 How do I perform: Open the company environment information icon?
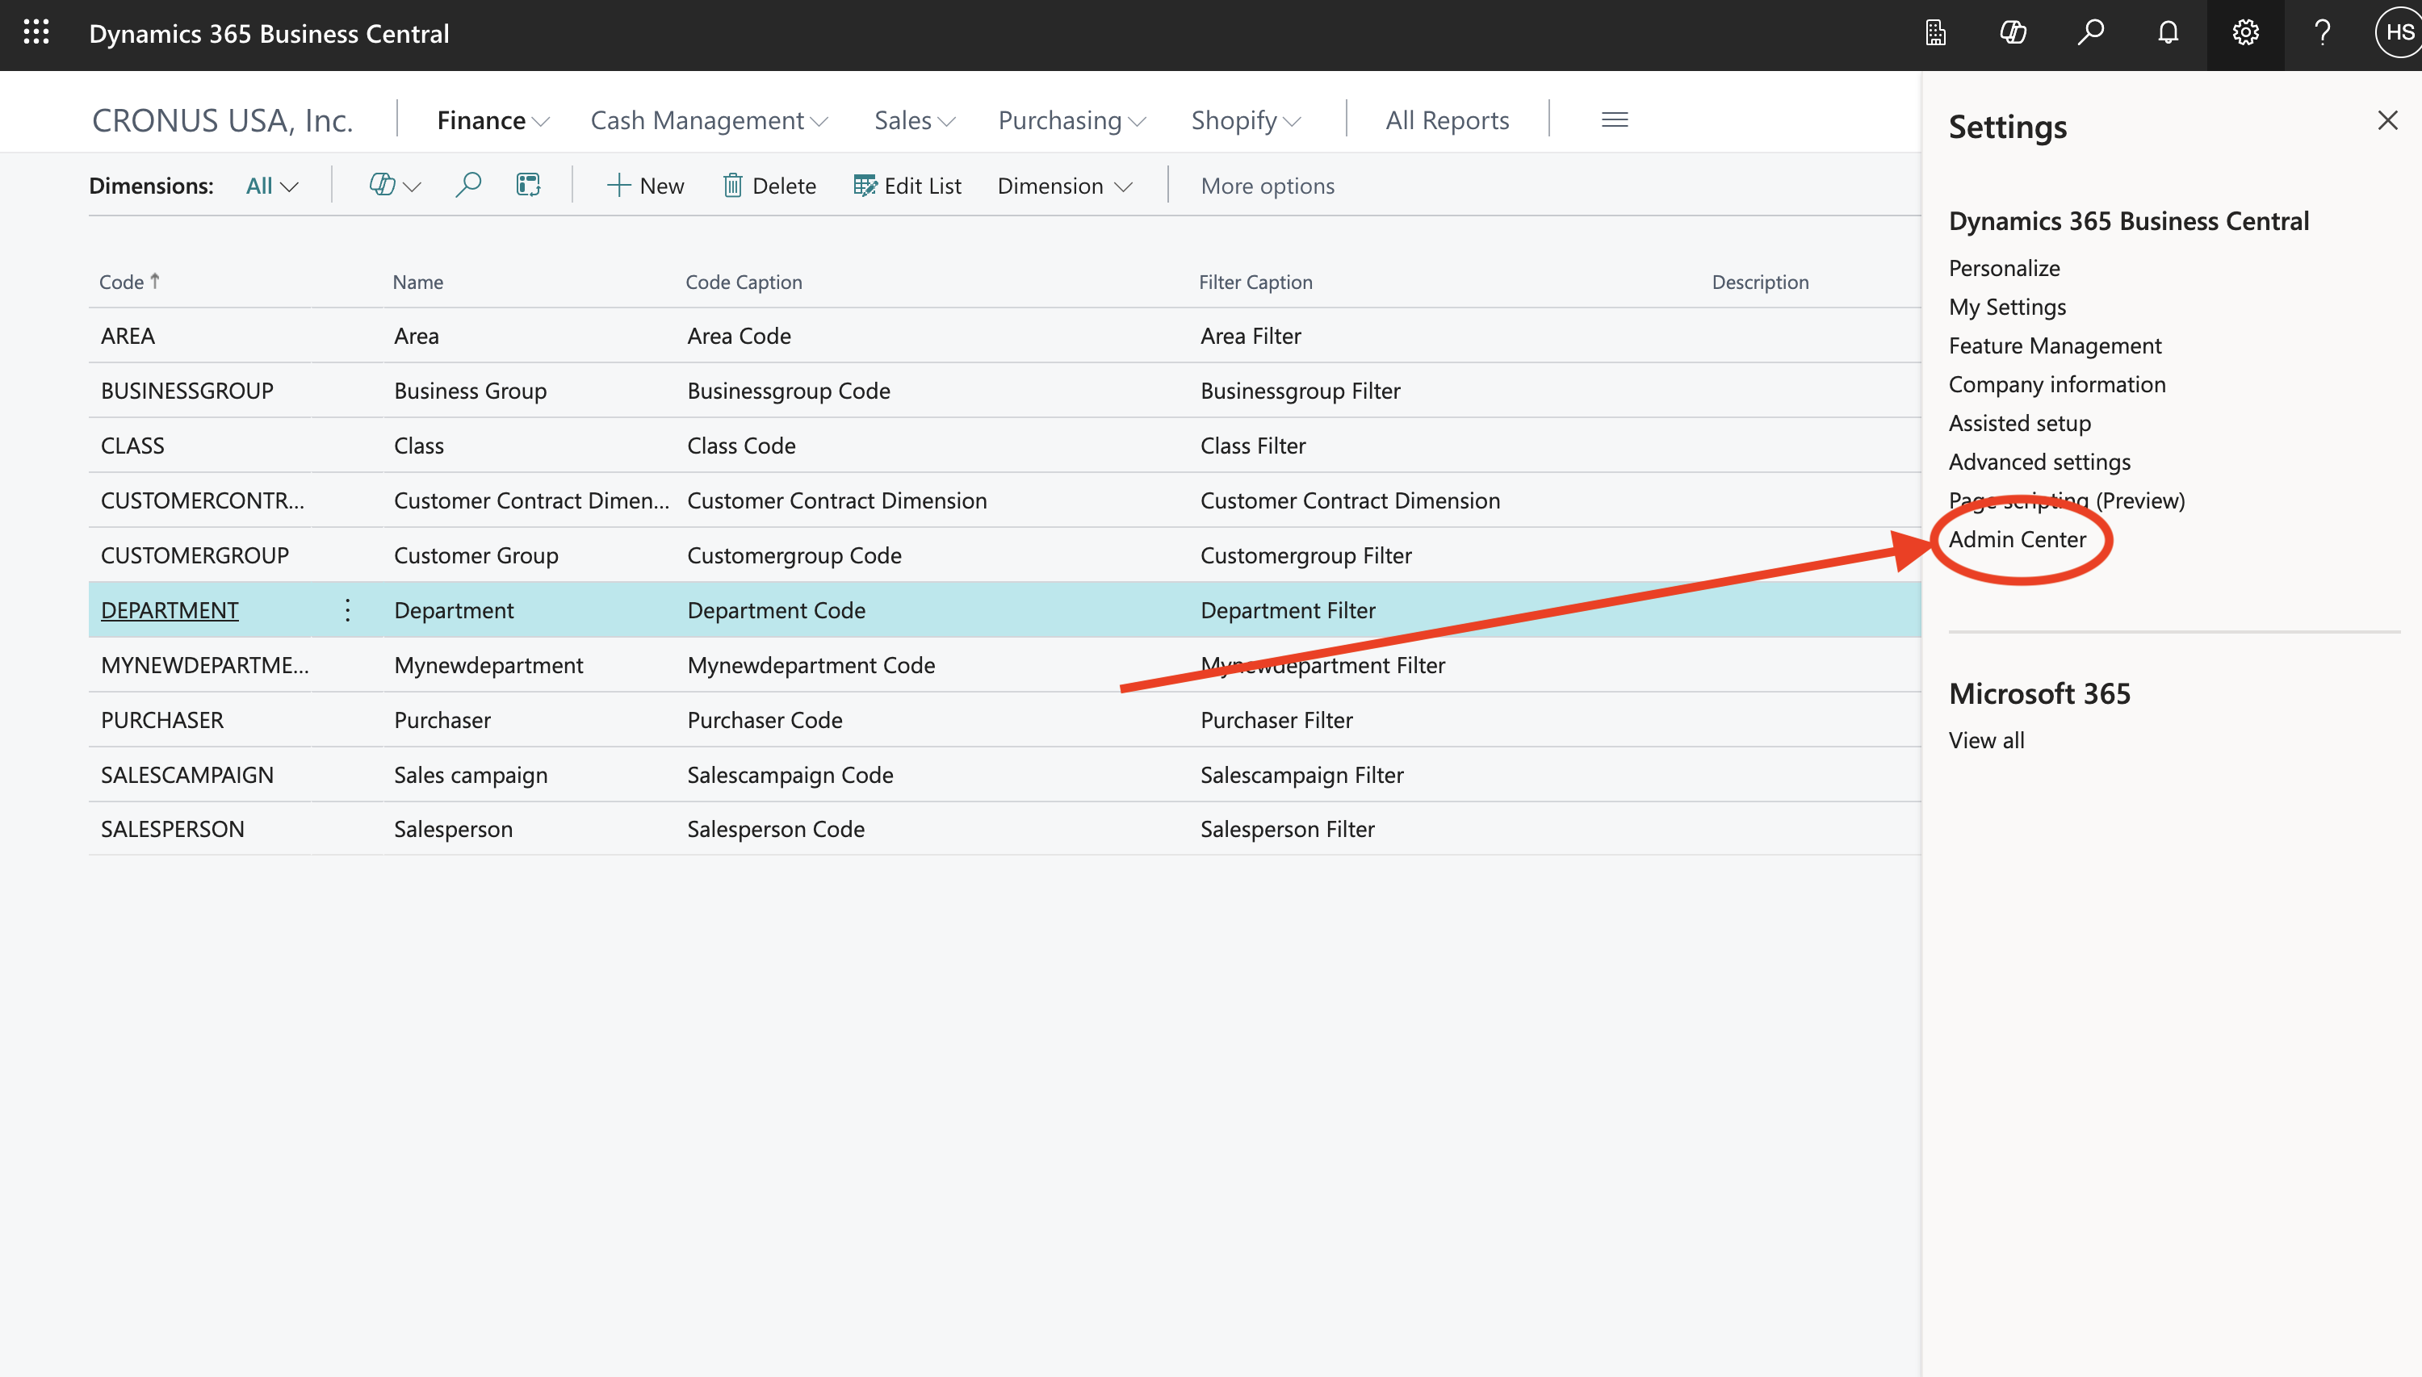tap(1936, 33)
